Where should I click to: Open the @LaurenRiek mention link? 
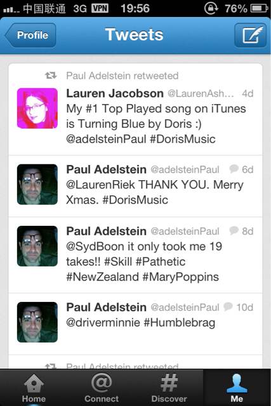point(100,185)
